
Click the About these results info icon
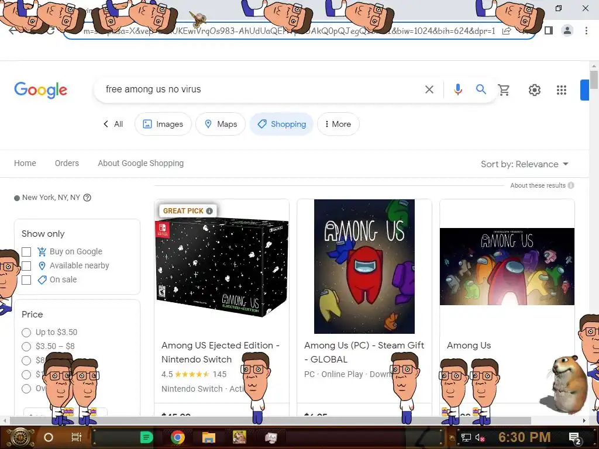coord(571,185)
